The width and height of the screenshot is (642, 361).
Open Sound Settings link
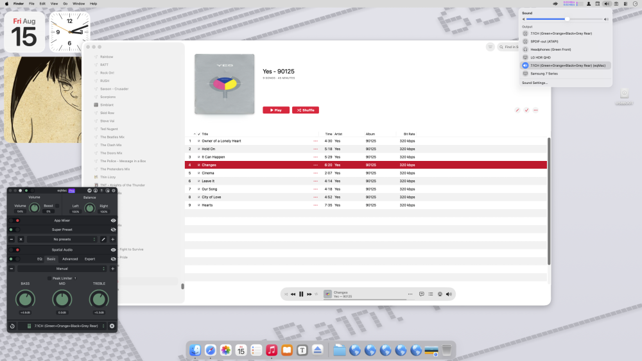click(535, 83)
